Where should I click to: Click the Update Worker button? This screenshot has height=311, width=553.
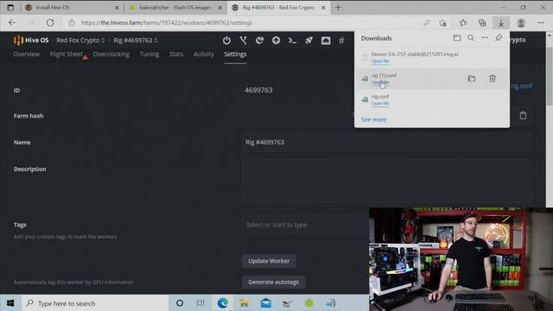(269, 261)
